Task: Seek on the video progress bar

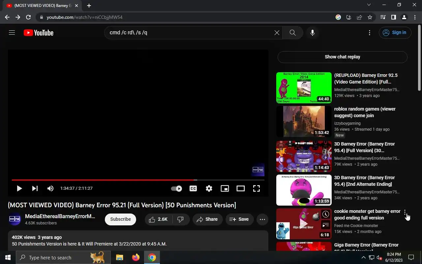Action: tap(138, 180)
